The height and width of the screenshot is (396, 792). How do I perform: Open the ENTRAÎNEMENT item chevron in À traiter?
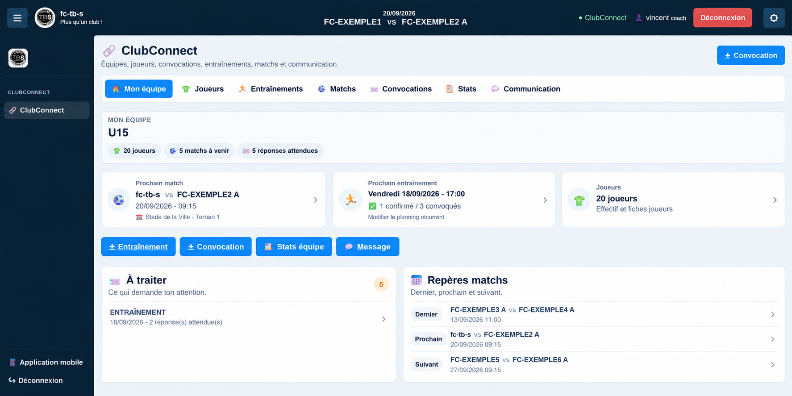[x=384, y=319]
